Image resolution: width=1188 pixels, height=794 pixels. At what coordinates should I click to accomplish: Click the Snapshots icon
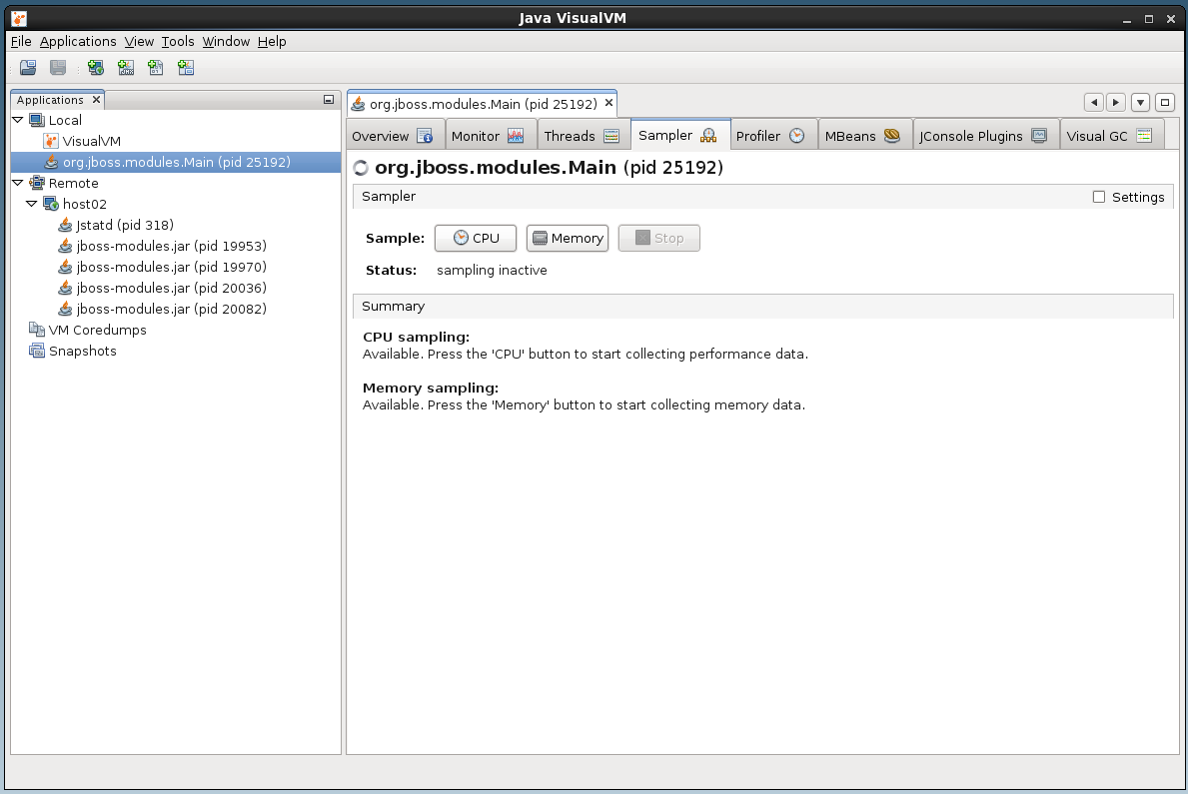click(36, 351)
